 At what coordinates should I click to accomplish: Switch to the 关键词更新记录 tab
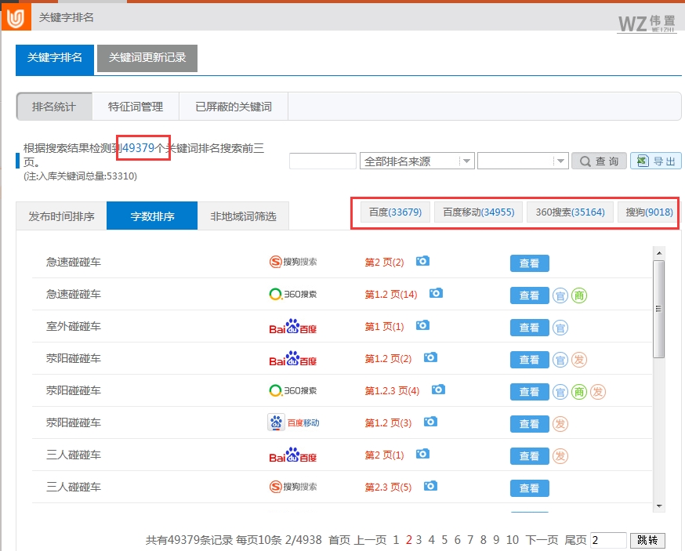coord(147,58)
